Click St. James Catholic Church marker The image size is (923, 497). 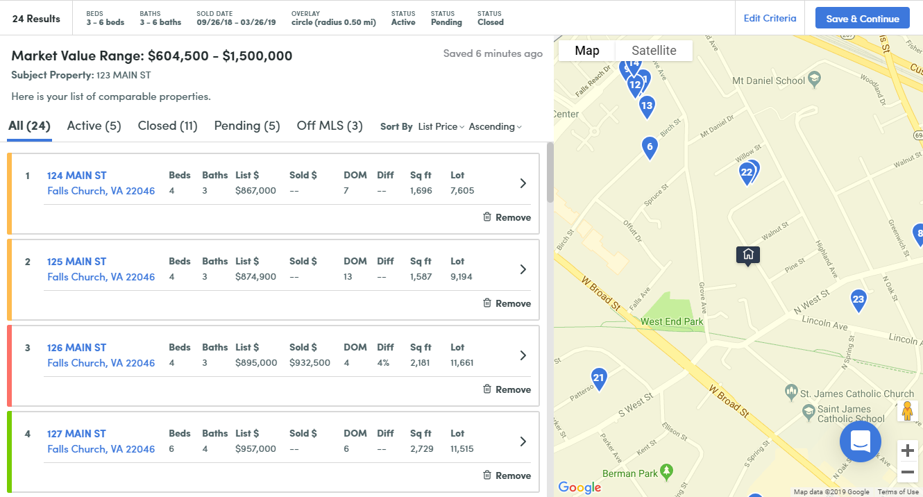pos(790,393)
